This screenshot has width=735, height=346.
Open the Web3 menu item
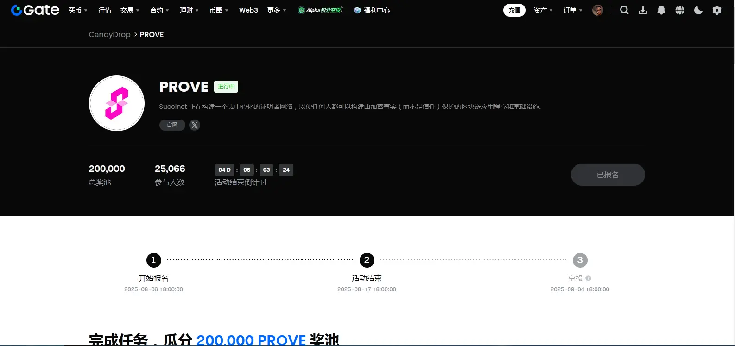pyautogui.click(x=248, y=10)
